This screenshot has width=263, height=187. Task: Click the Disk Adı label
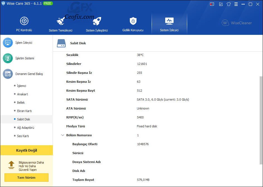(x=79, y=171)
